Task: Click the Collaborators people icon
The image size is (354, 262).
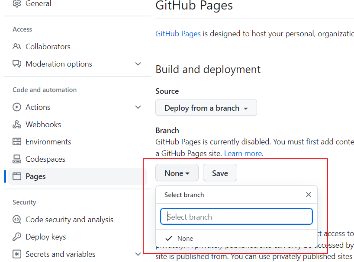Action: [x=17, y=46]
